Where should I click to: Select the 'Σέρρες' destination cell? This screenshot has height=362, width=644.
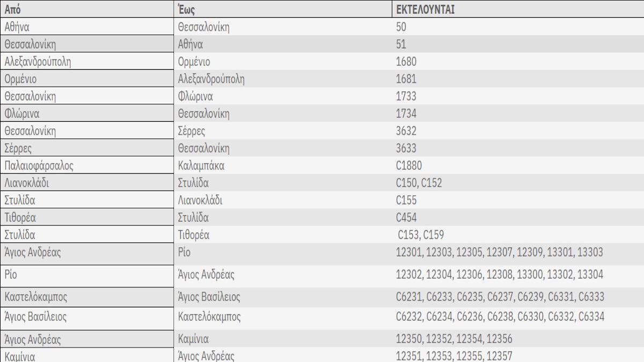pos(192,131)
